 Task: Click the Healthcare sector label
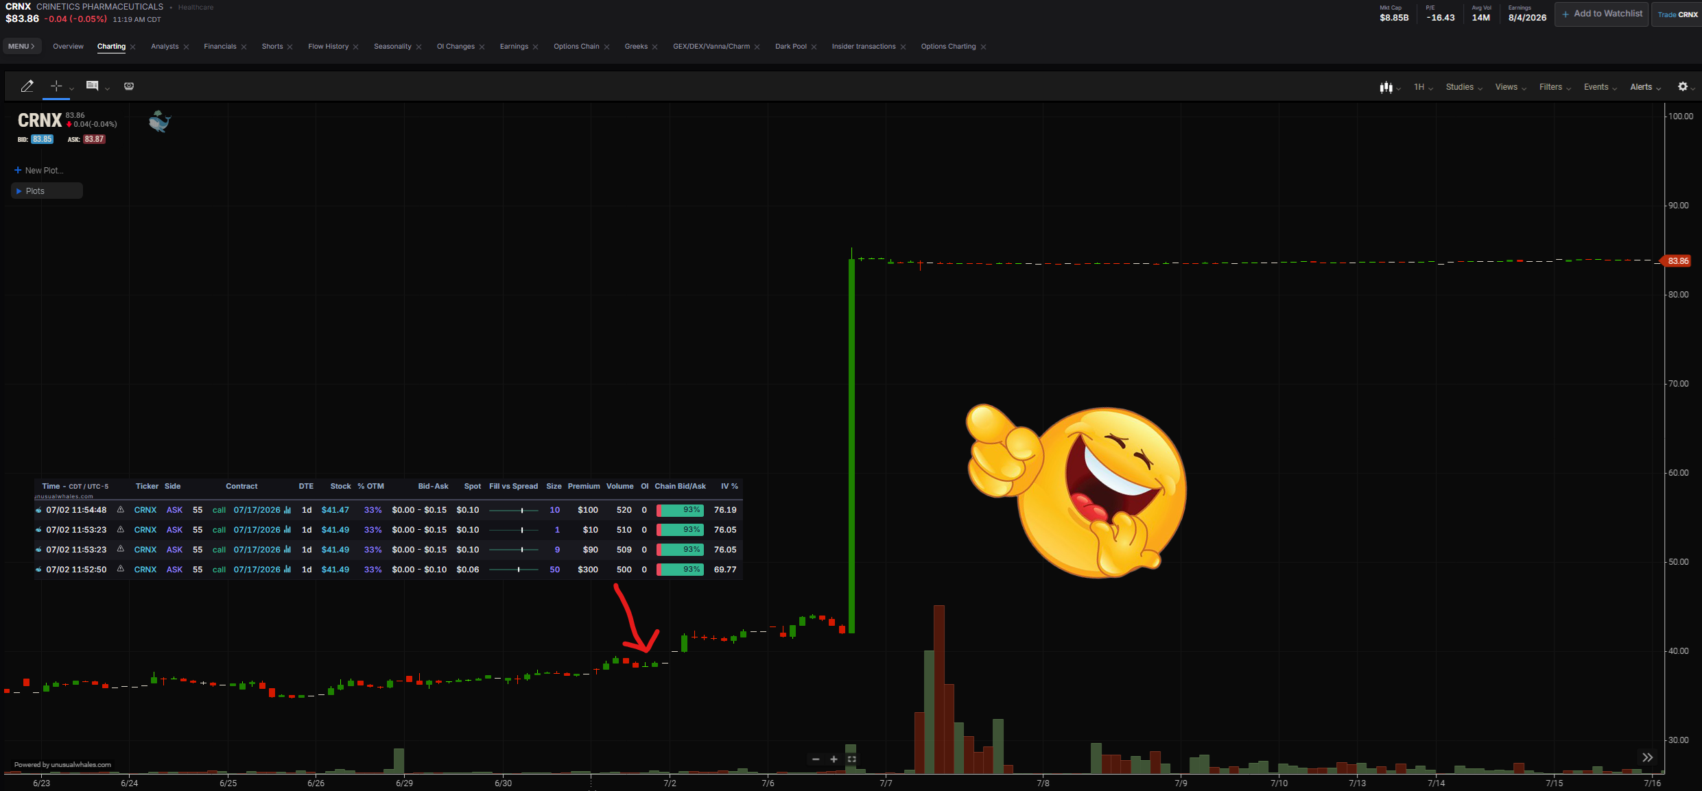point(196,8)
